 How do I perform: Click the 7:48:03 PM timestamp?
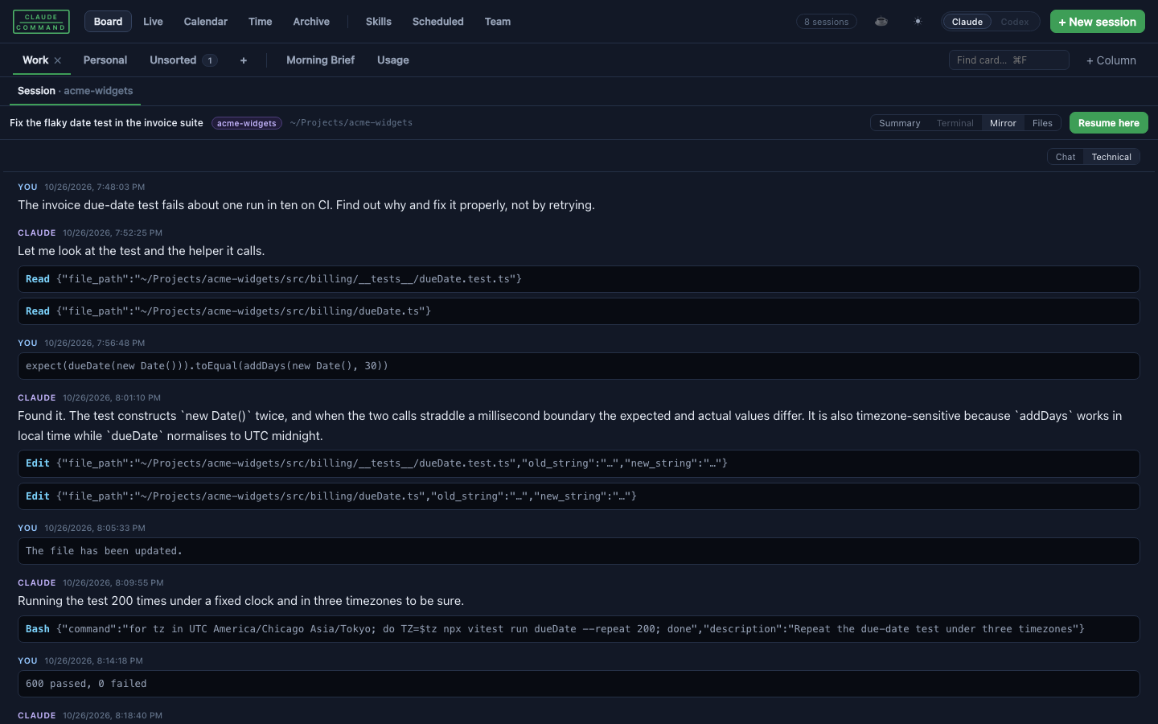[95, 187]
